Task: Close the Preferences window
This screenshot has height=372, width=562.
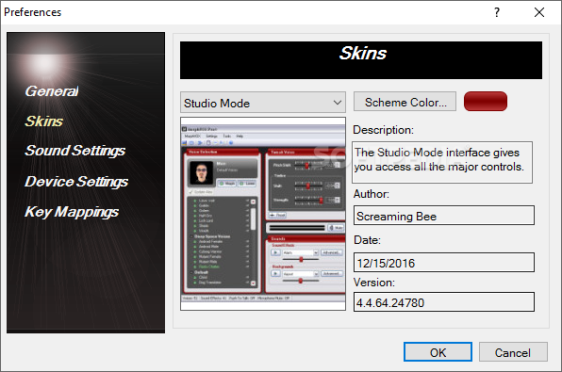Action: [x=539, y=12]
